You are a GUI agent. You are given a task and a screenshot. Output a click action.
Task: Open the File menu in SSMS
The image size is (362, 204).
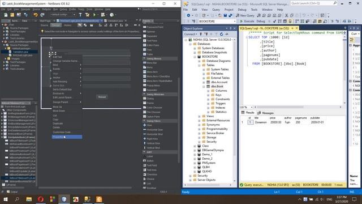[x=186, y=10]
